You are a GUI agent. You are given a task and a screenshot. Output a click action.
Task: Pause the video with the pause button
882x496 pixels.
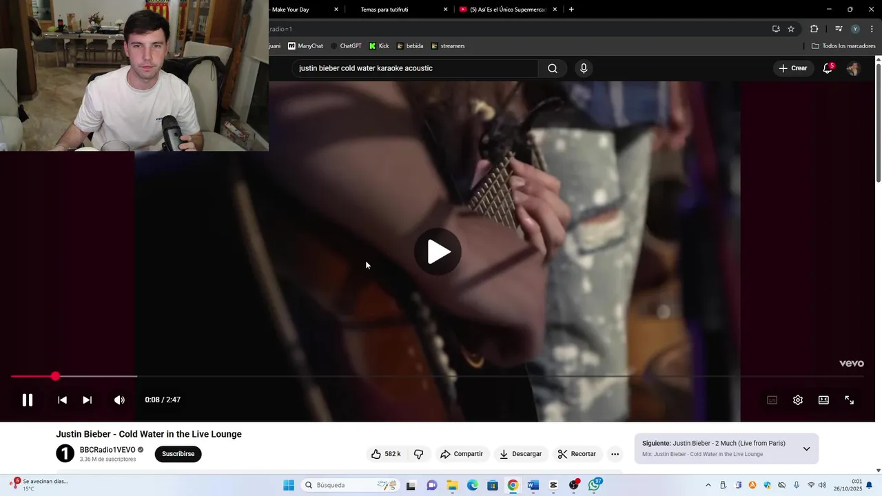[28, 400]
